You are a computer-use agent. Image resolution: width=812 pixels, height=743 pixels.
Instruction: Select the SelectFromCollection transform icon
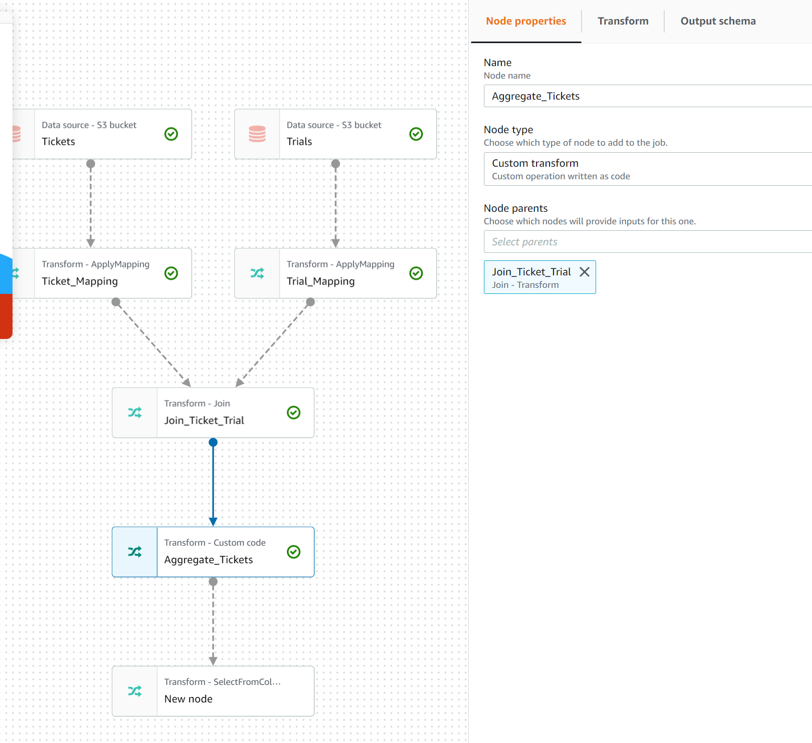pos(134,691)
